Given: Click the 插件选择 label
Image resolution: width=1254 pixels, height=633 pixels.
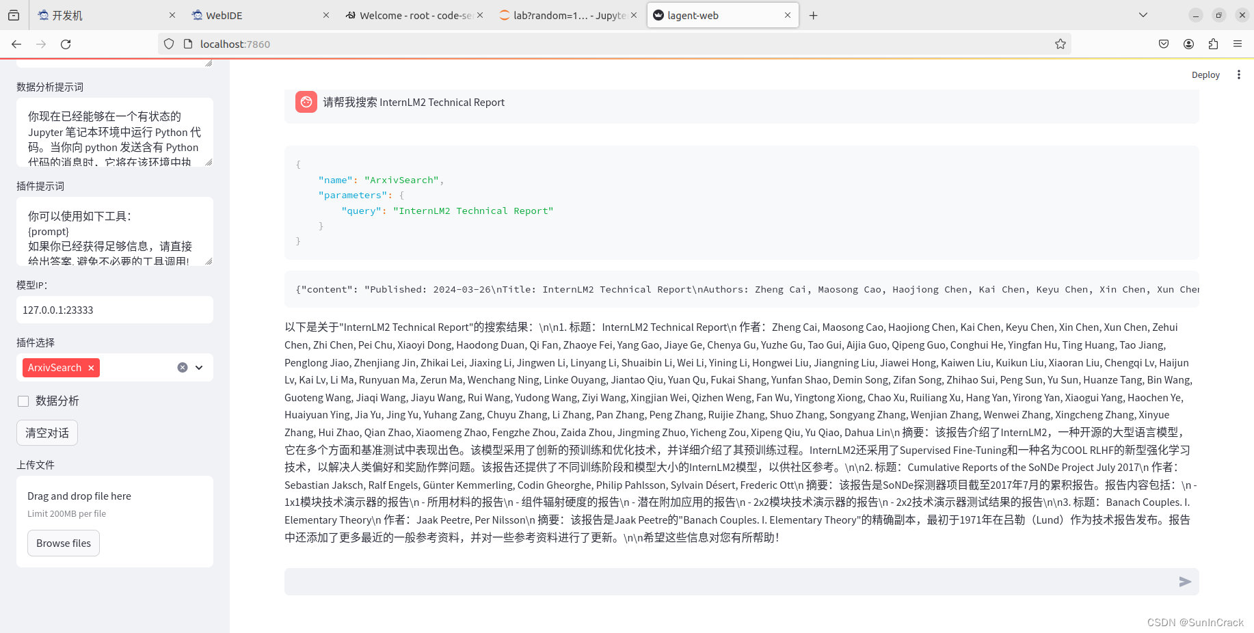Looking at the screenshot, I should pyautogui.click(x=36, y=342).
